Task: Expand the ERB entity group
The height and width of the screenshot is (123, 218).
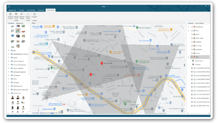Action: [x=8, y=51]
